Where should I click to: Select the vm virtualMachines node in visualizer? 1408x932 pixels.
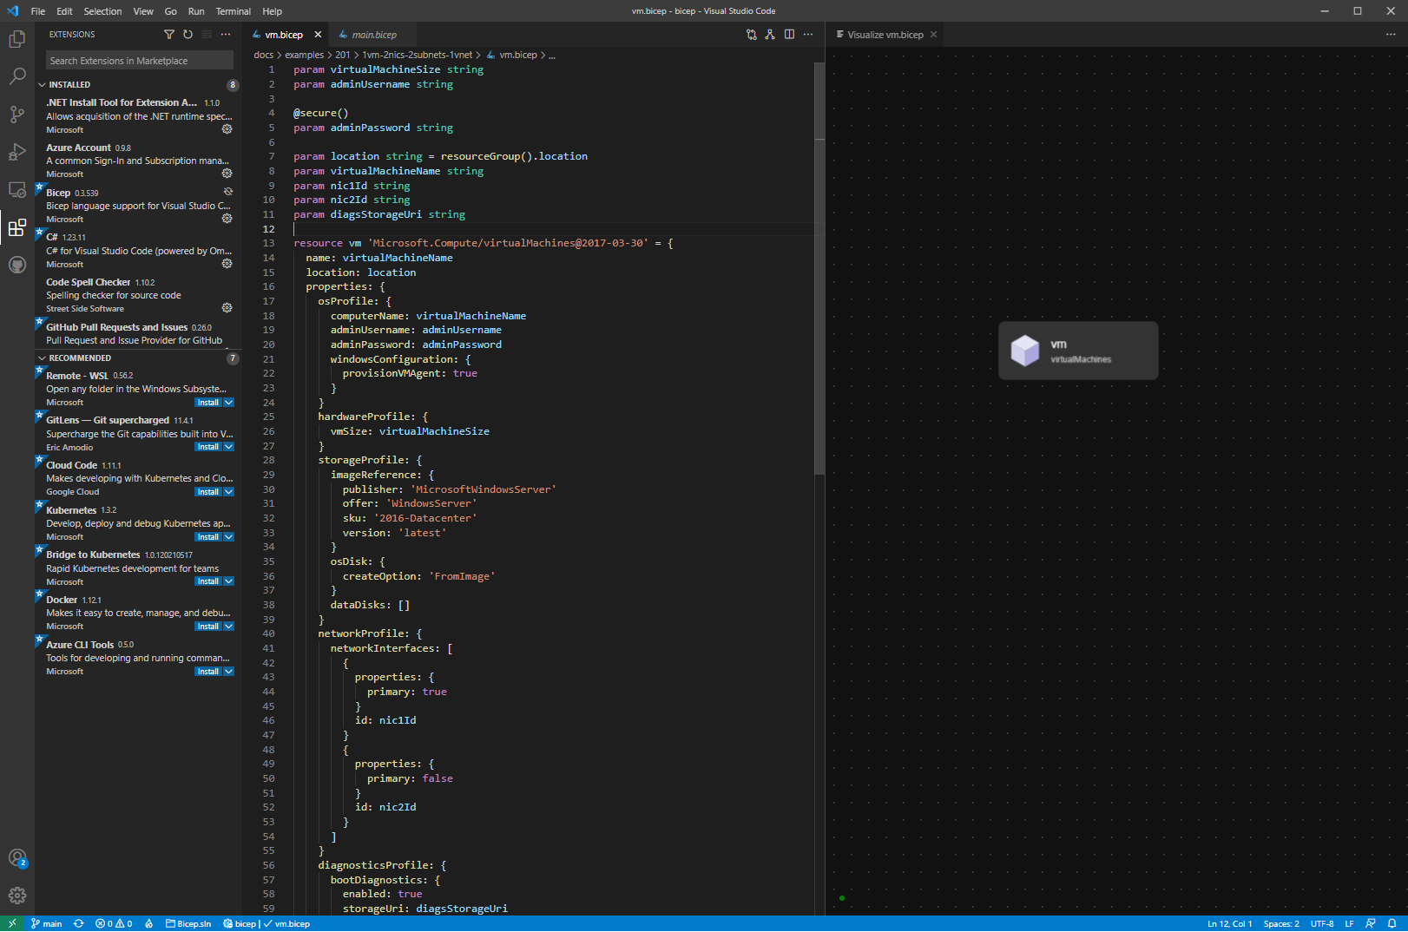(x=1078, y=351)
